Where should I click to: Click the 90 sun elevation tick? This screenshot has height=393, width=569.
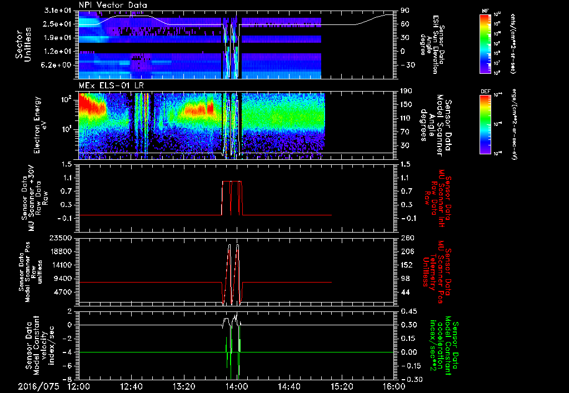(405, 11)
